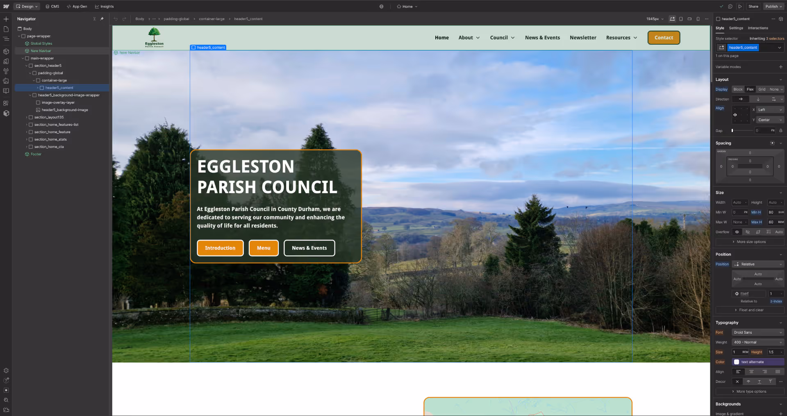Apply strikethrough text decoration
This screenshot has height=416, width=787.
tap(748, 382)
